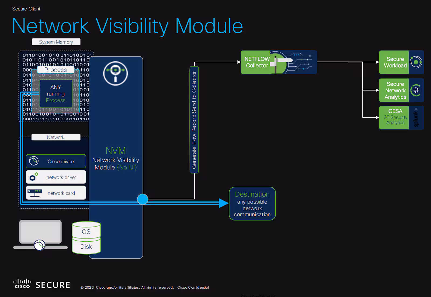This screenshot has width=431, height=297.
Task: Click the Splunk logo on CESA box
Action: point(416,118)
